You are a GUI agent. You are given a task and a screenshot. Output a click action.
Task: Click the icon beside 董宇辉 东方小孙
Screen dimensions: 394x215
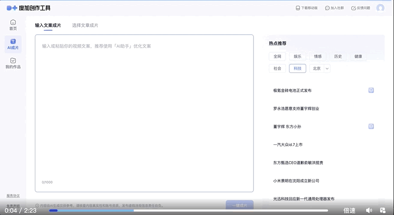371,126
